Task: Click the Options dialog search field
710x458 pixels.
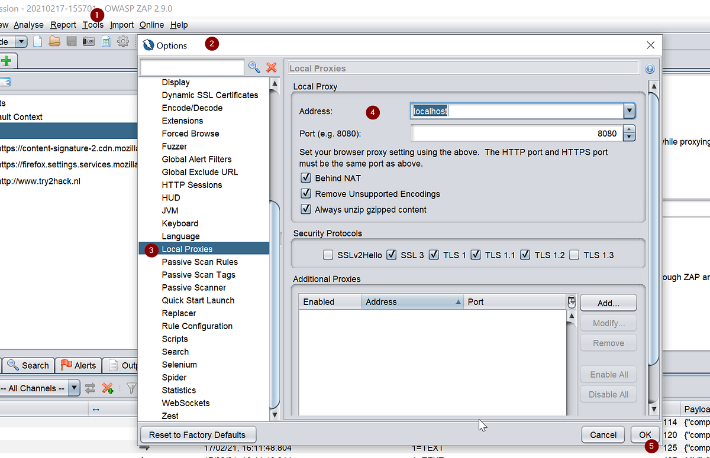Action: 192,67
